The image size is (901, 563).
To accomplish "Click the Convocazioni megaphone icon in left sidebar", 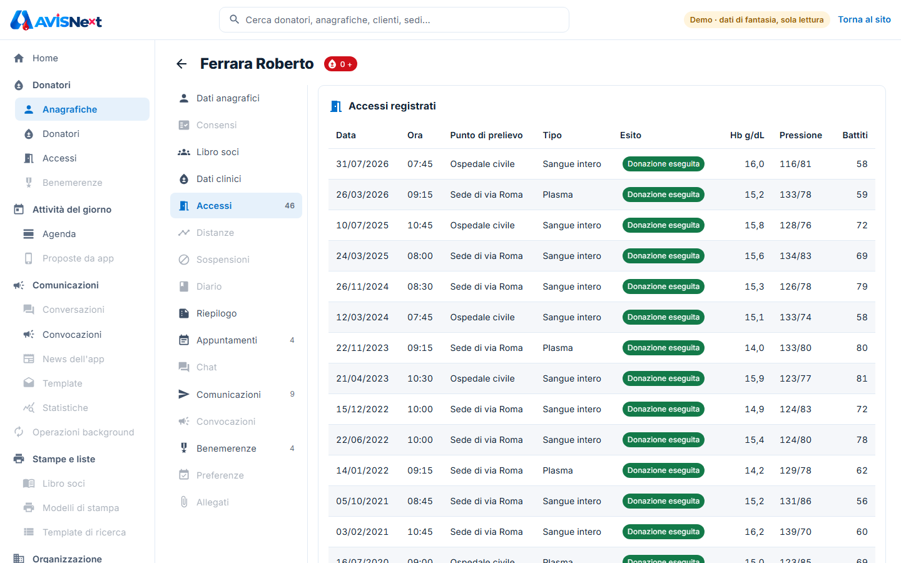I will (x=29, y=335).
